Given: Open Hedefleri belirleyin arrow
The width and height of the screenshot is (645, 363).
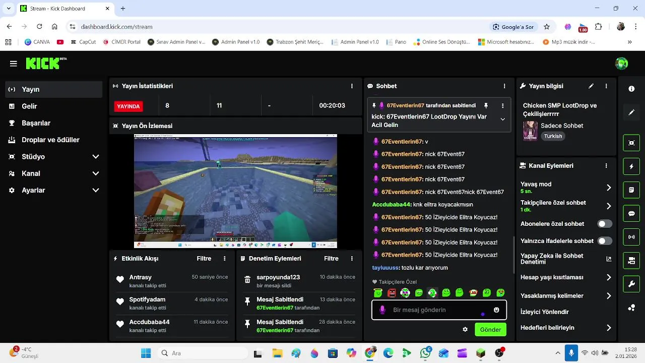Looking at the screenshot, I should point(609,328).
